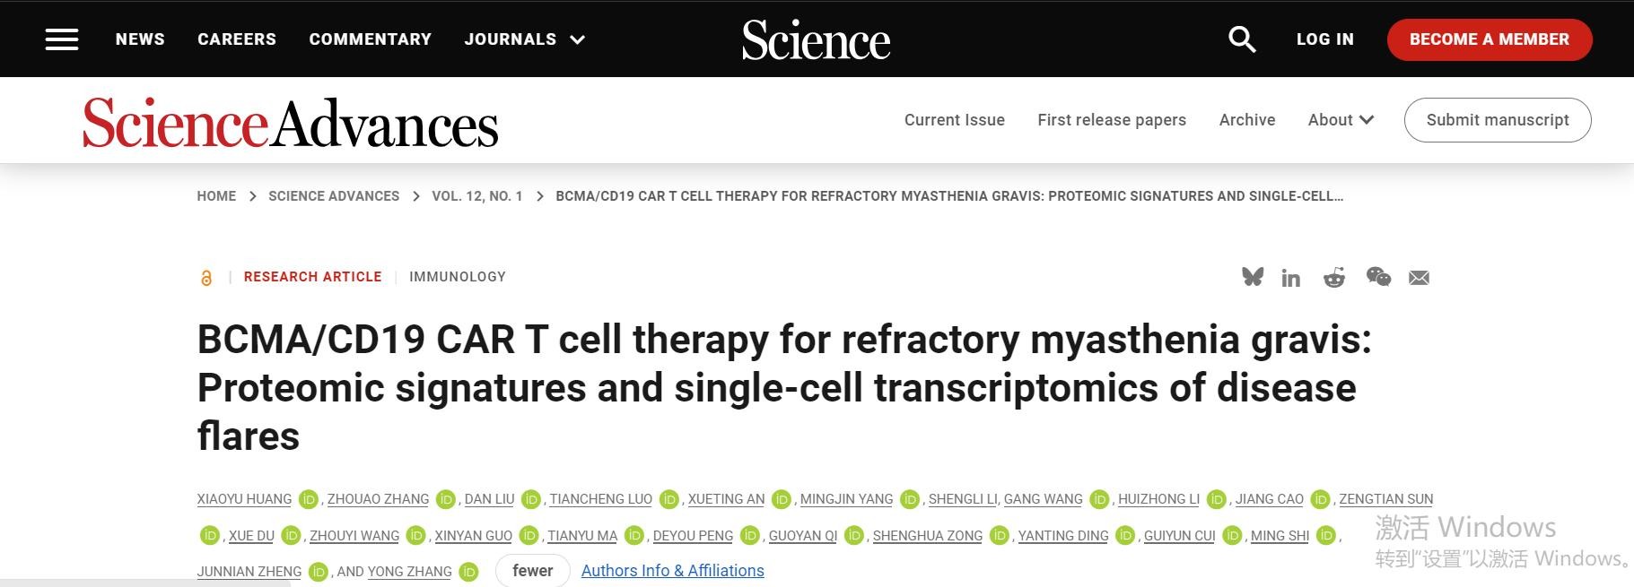Open Authors Info & Affiliations link

pos(672,571)
